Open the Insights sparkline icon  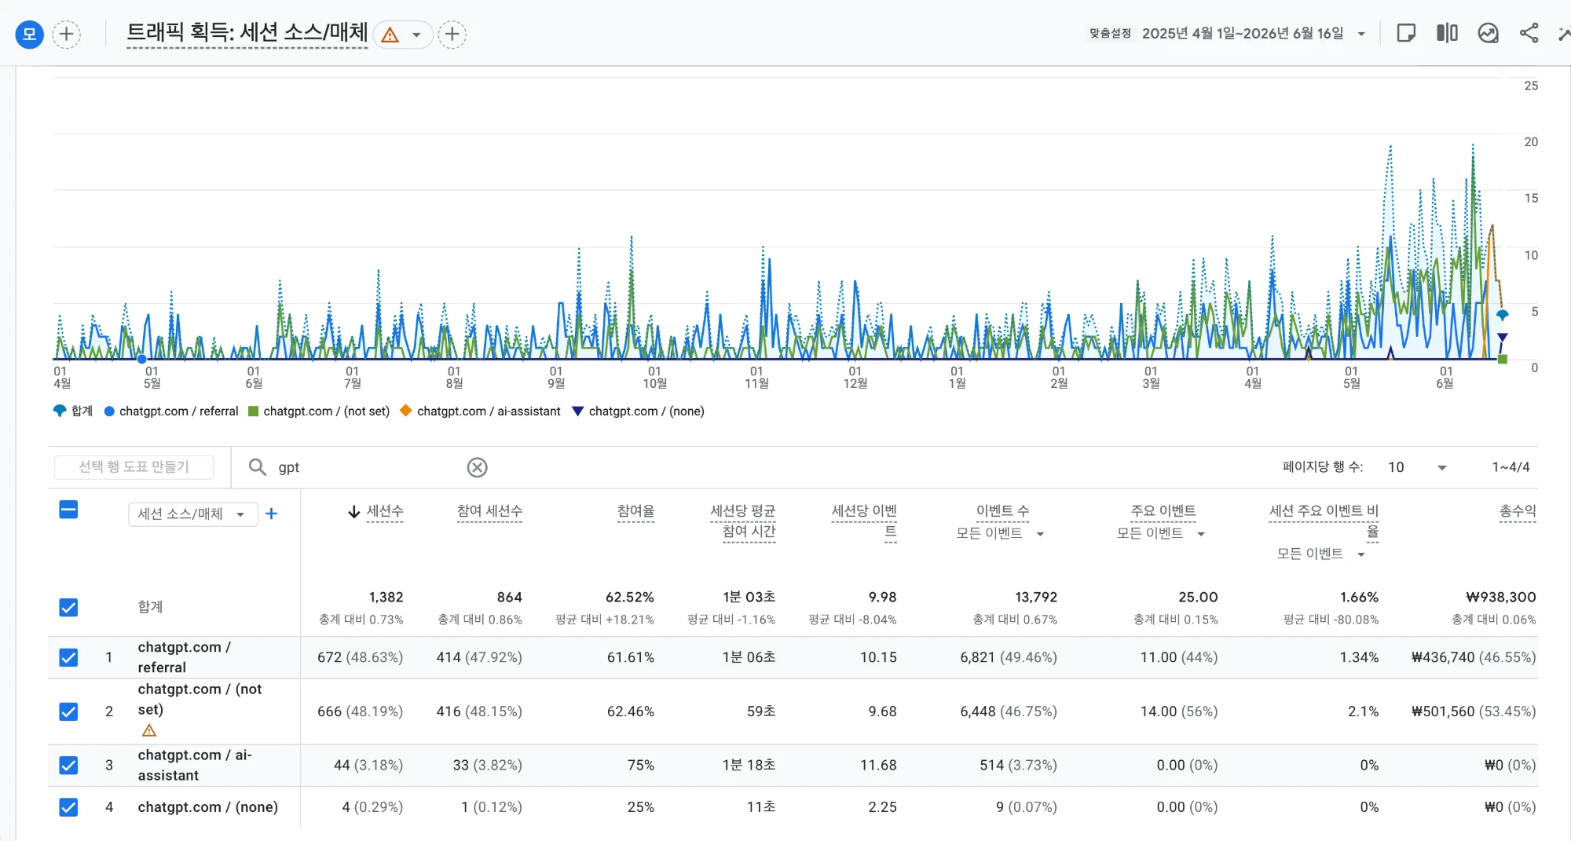pos(1488,33)
